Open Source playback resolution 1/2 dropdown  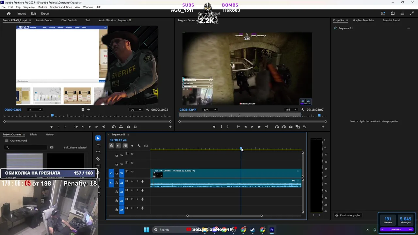(x=136, y=110)
